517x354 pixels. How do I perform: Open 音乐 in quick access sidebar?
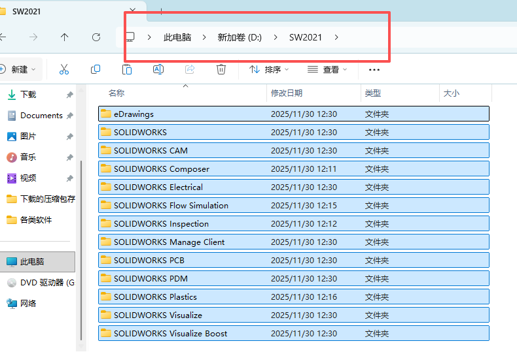(x=22, y=157)
